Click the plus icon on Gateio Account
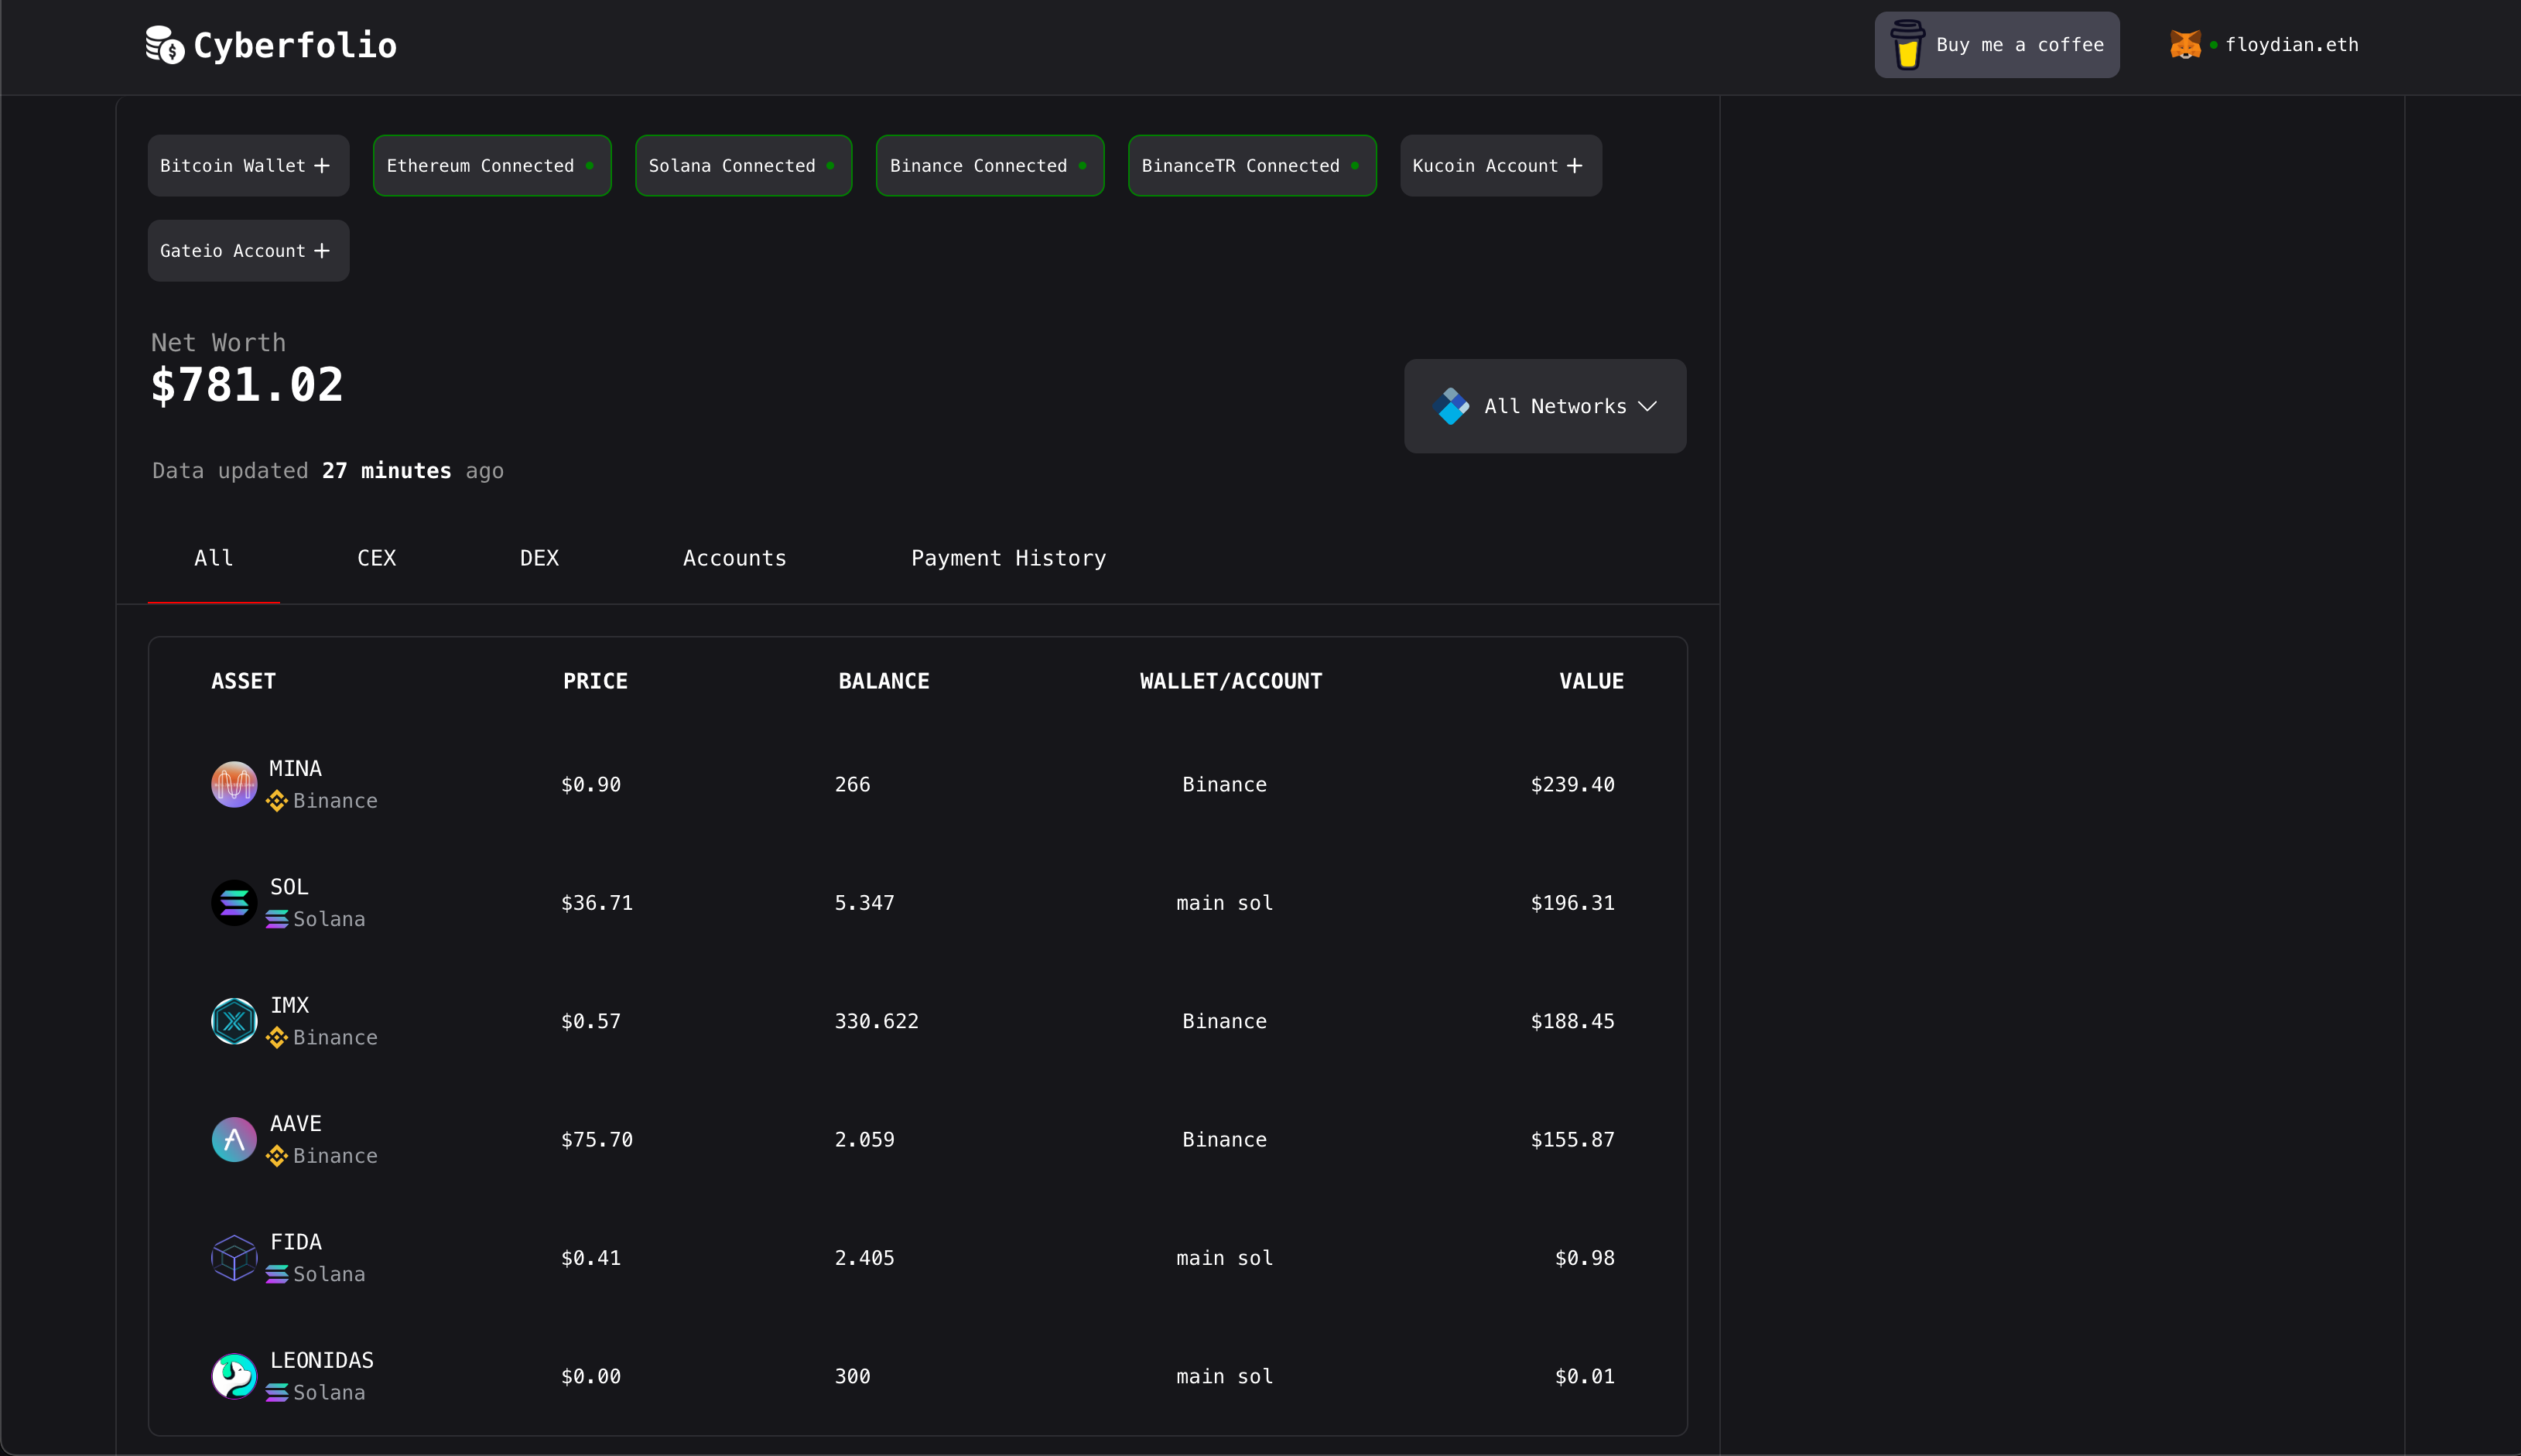 pos(322,251)
